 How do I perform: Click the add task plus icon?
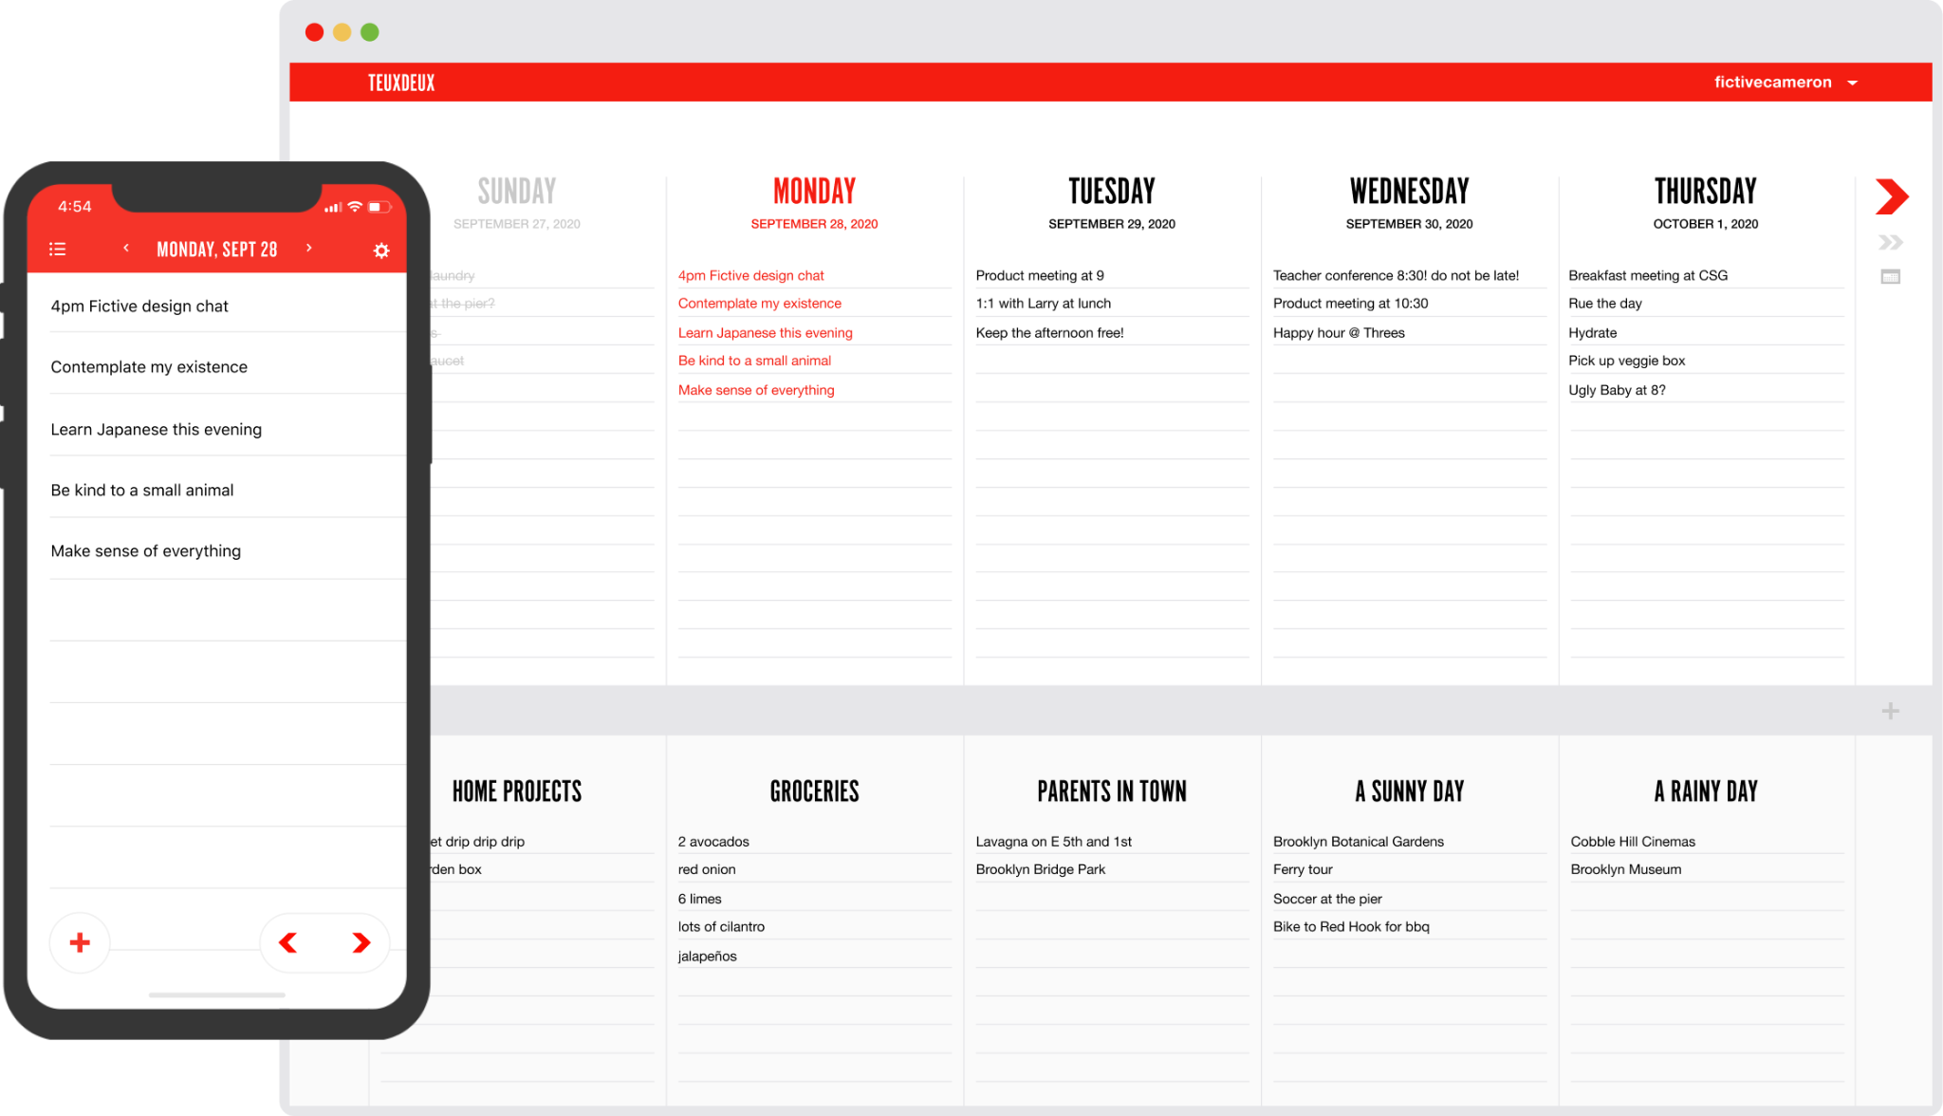[x=80, y=942]
